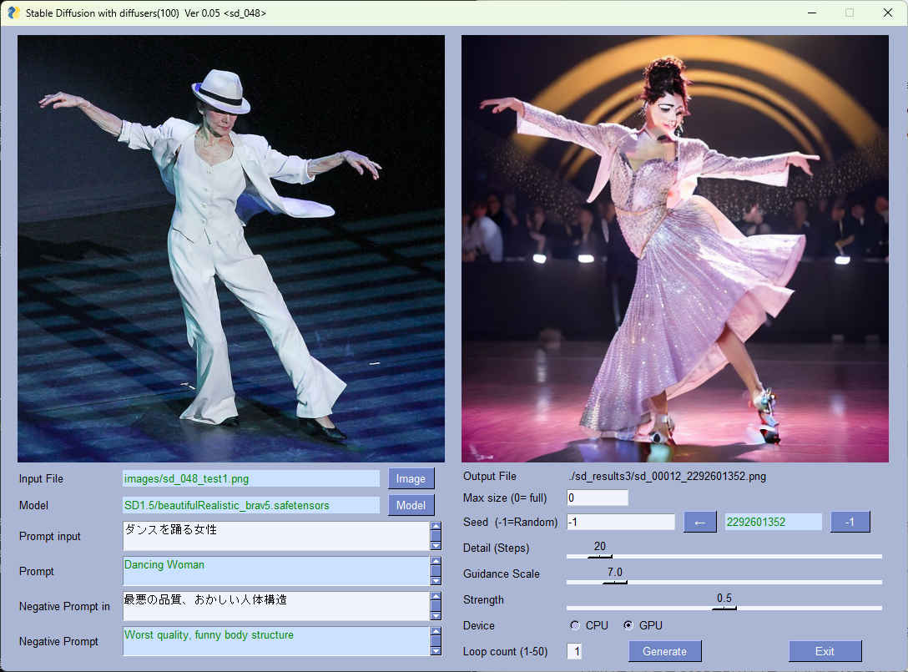Click the Guidance Scale label

coord(502,573)
